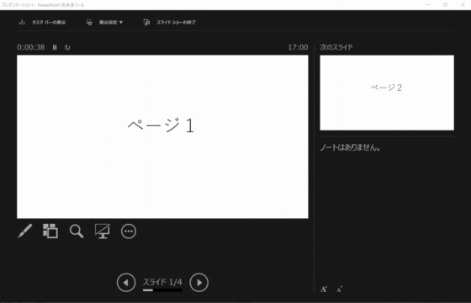Open the see all slides grid

[50, 231]
